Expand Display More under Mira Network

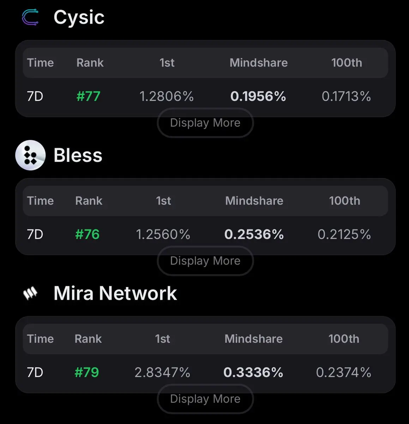point(205,399)
